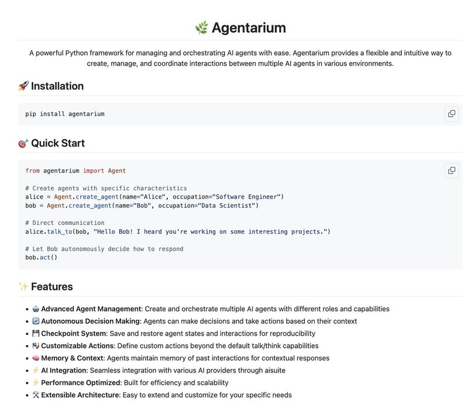This screenshot has width=475, height=410.
Task: Click the brain icon for Memory & Context
Action: (x=36, y=358)
